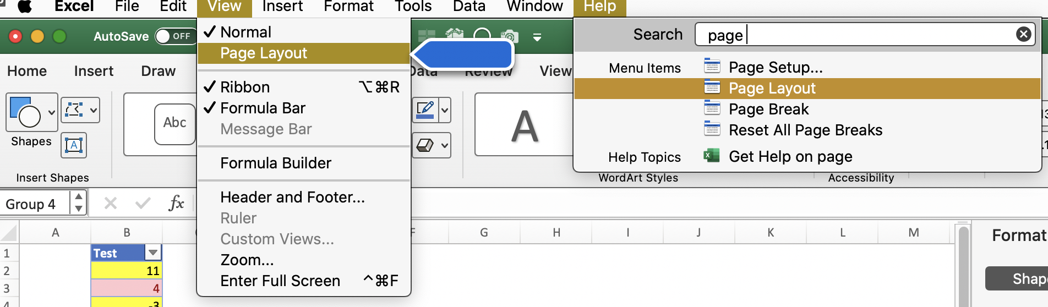The image size is (1048, 307).
Task: Open Formula Builder from View menu
Action: 303,163
